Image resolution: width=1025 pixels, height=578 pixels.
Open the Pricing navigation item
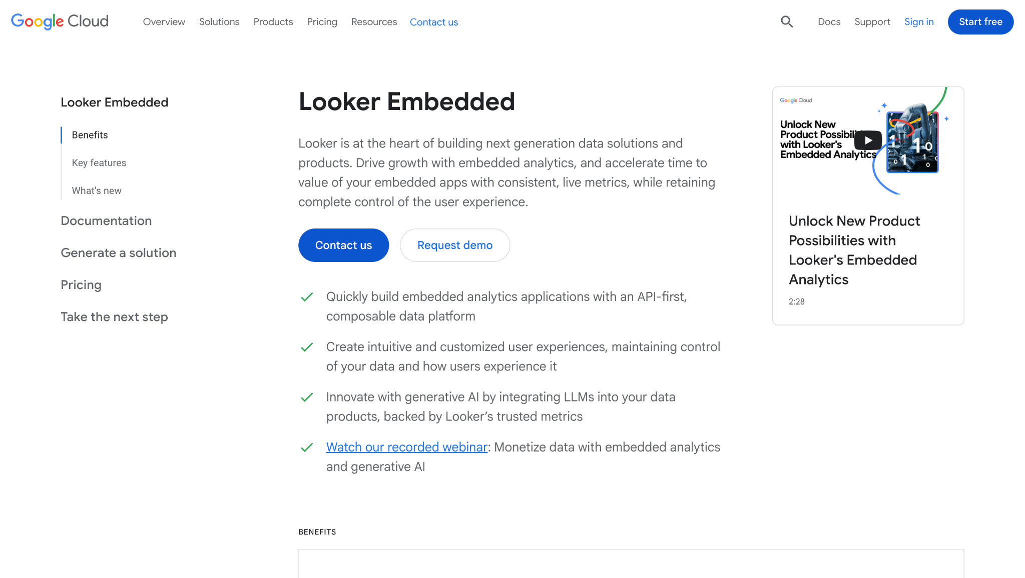pyautogui.click(x=322, y=22)
